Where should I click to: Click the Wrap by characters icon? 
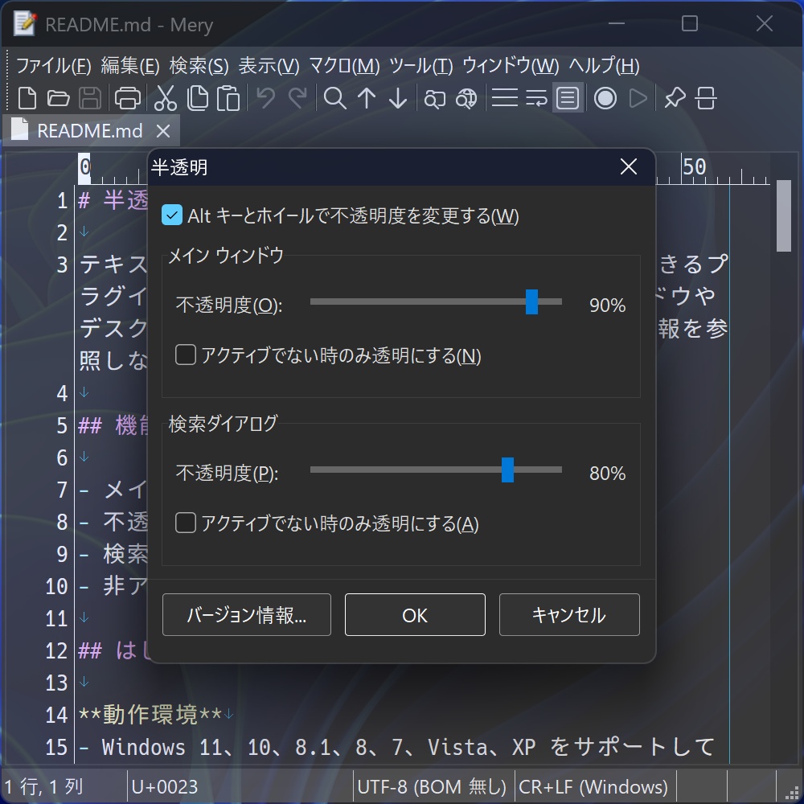pos(536,98)
